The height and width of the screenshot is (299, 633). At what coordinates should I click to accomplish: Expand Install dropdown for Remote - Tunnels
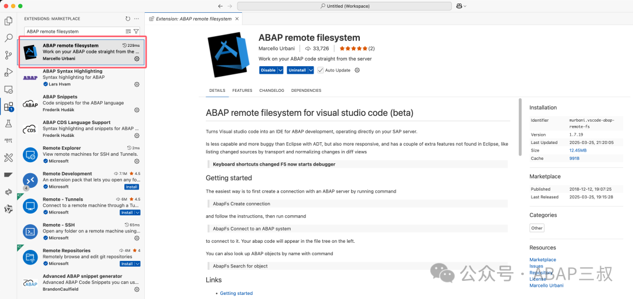click(138, 212)
